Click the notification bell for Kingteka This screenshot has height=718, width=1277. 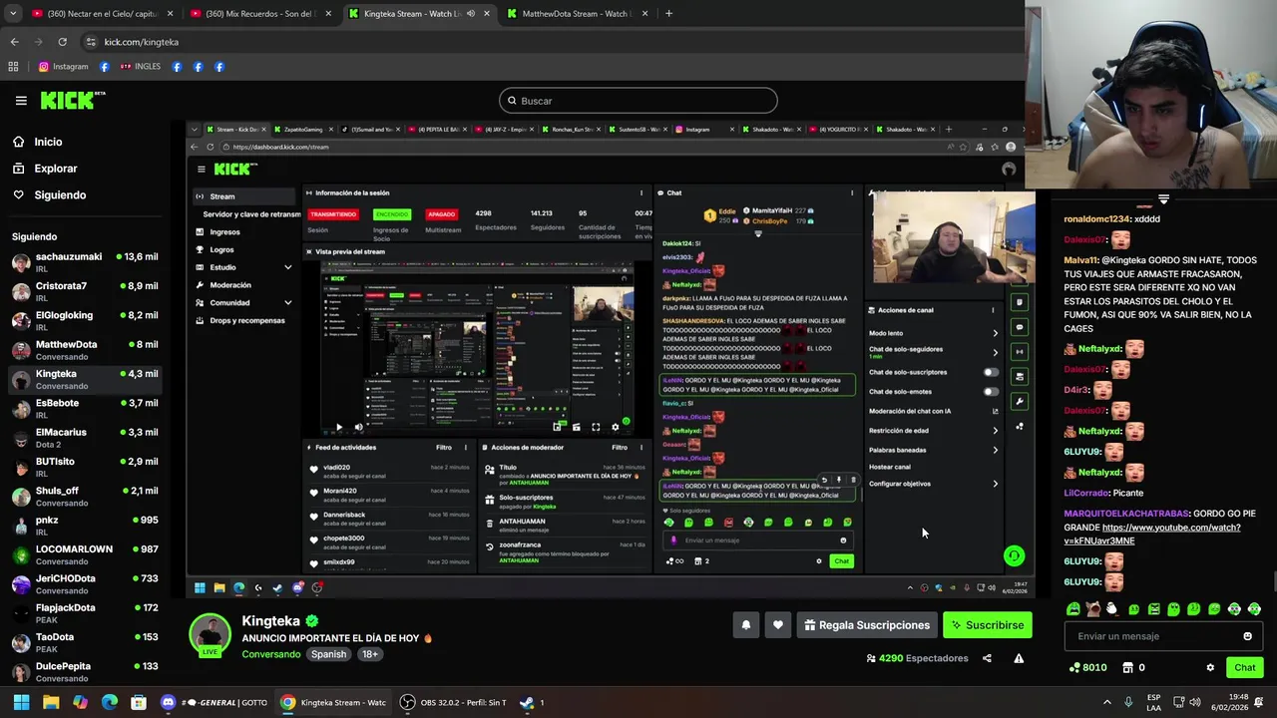point(745,625)
